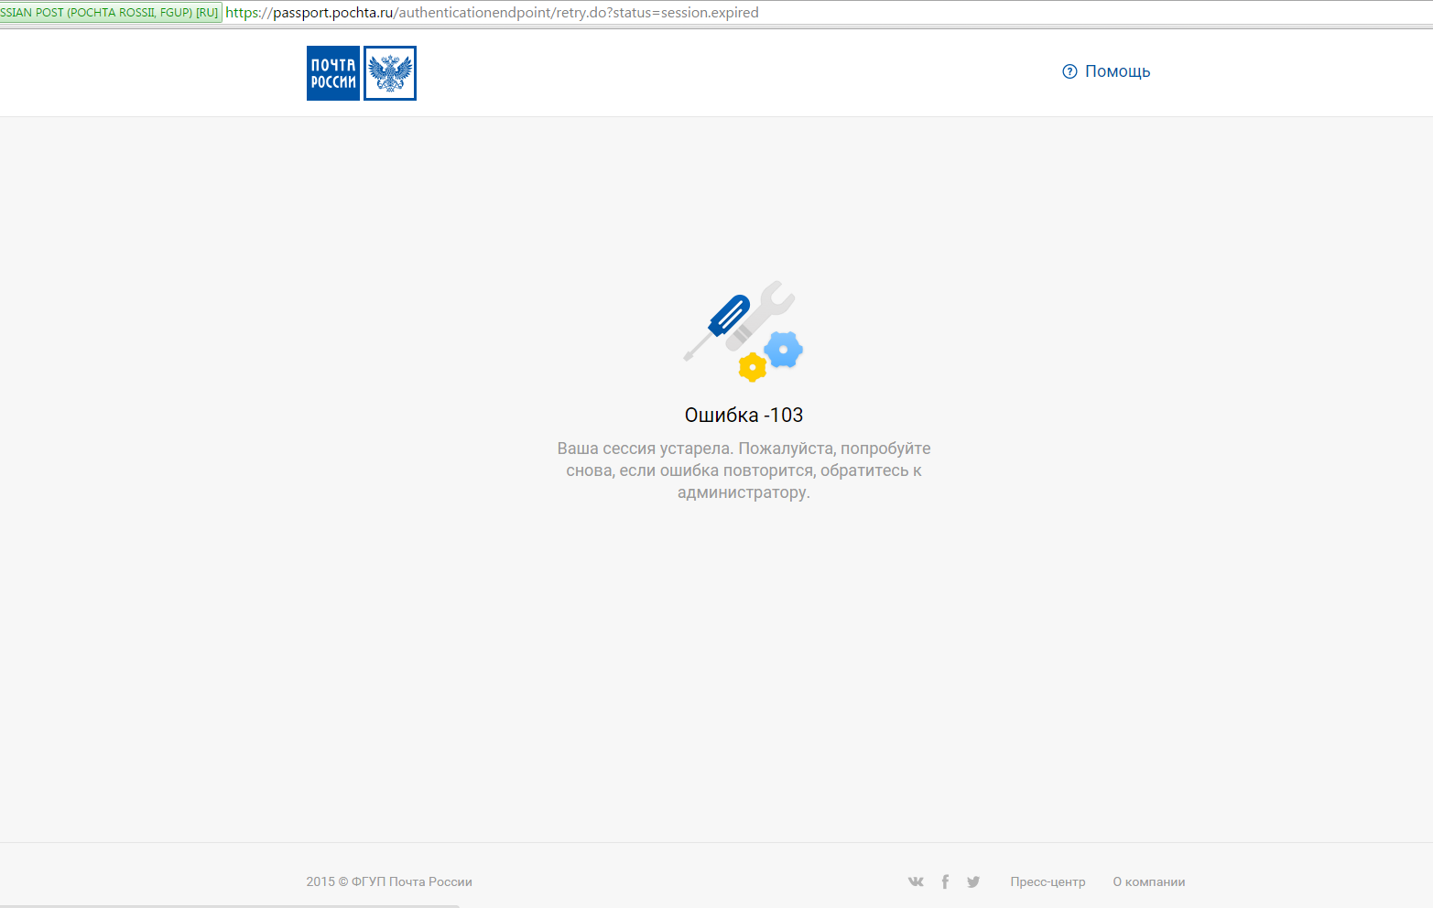Click the green SSL certificate badge

coord(110,13)
